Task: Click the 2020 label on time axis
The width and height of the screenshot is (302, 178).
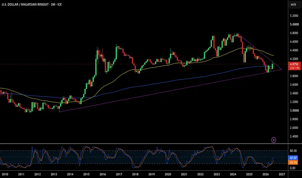Action: [x=168, y=174]
